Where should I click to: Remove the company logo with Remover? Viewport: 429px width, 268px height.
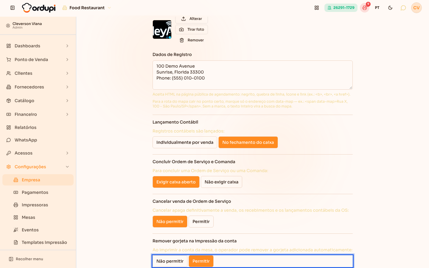click(x=192, y=40)
